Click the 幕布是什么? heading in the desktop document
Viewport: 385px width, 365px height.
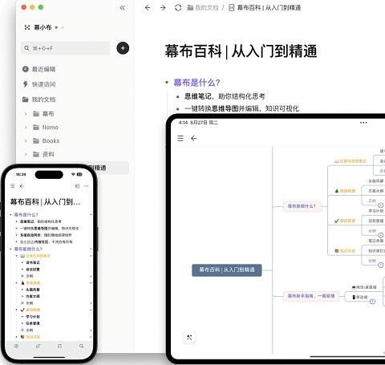pyautogui.click(x=197, y=83)
